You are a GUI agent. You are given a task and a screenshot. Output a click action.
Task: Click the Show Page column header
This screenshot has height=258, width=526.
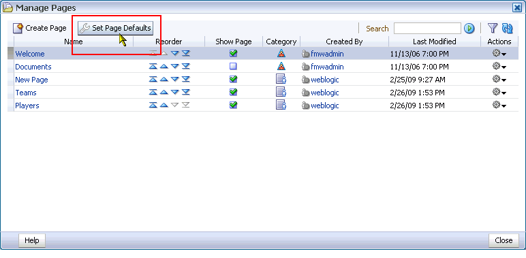pos(234,42)
